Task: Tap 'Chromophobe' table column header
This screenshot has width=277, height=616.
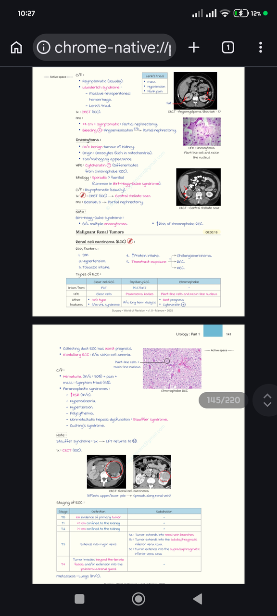Action: point(189,281)
